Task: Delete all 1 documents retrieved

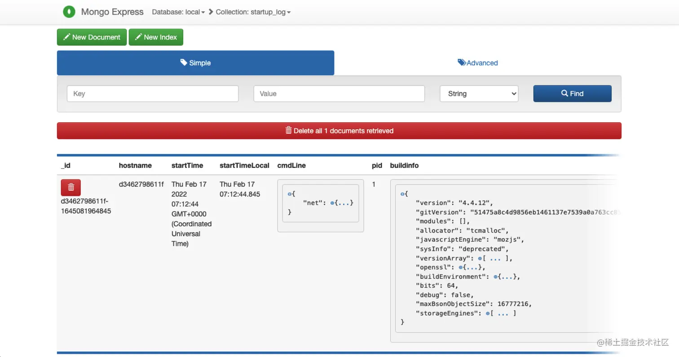Action: tap(339, 131)
